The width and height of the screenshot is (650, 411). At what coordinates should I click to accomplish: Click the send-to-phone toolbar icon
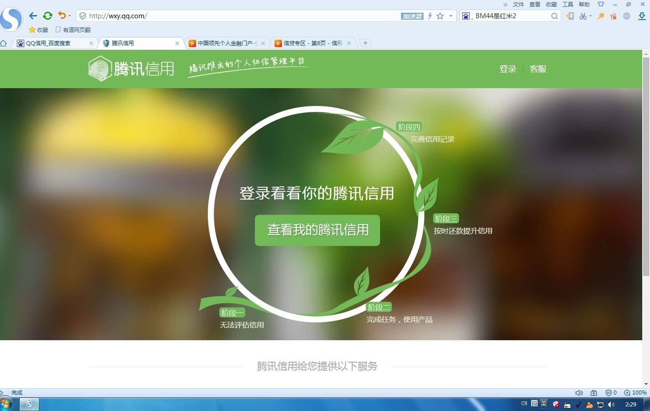pos(570,16)
